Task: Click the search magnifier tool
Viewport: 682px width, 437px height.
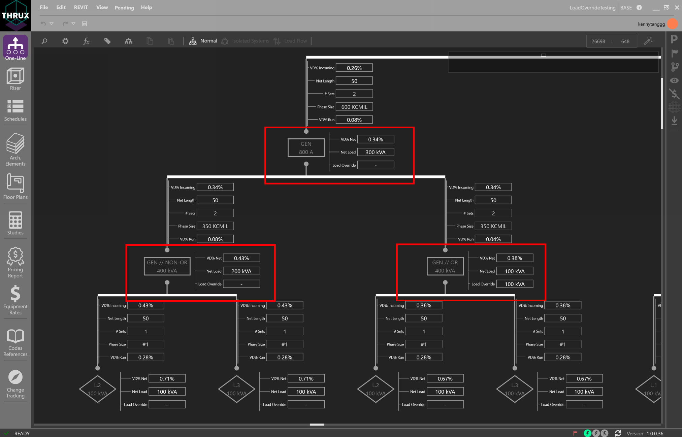Action: (x=44, y=41)
